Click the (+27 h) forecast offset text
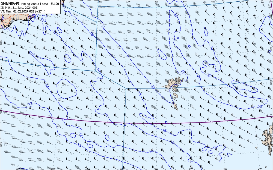Screen dimensions: 273x170 pos(40,11)
